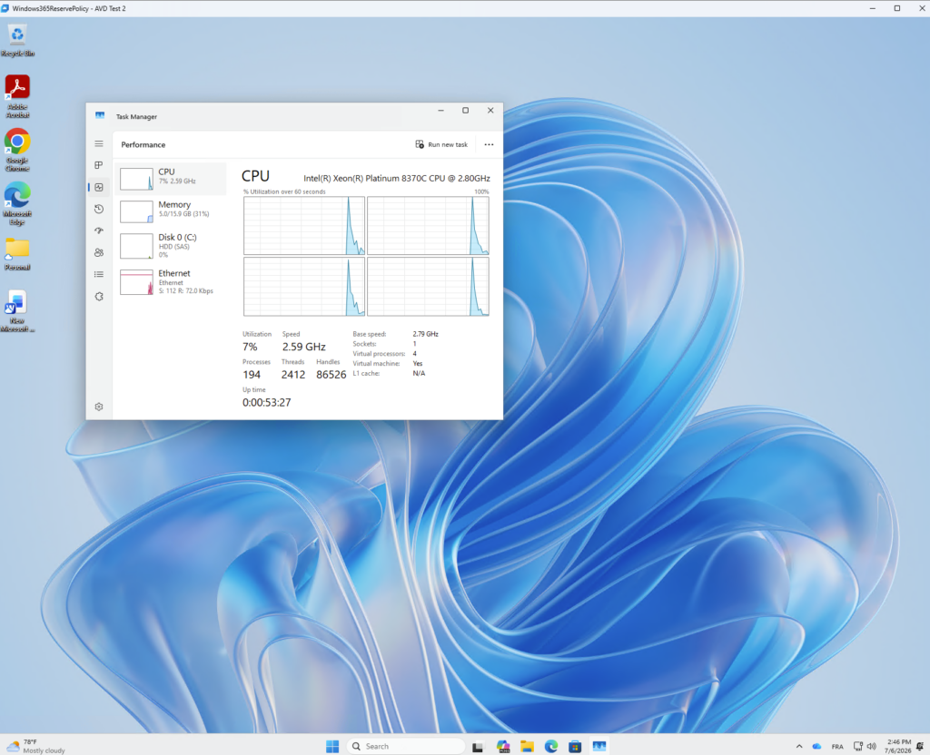Select the CPU performance item

coord(171,179)
